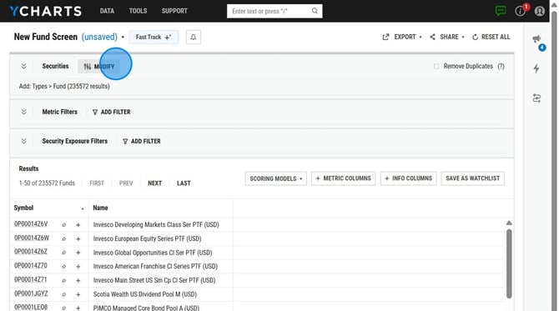This screenshot has width=559, height=311.
Task: Click the Fast Track button
Action: coord(154,37)
